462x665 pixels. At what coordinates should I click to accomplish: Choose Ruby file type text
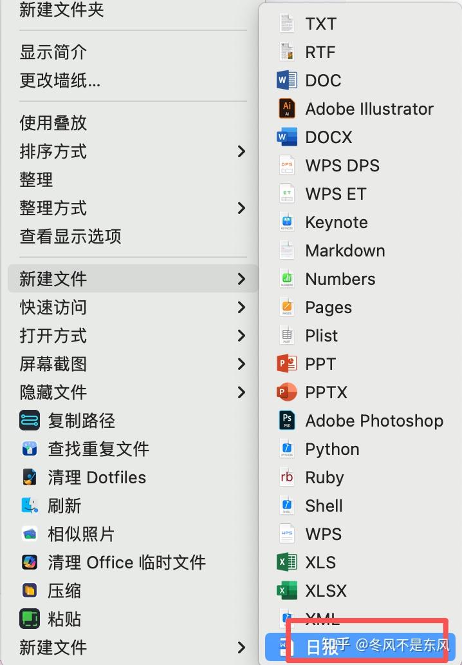[324, 478]
